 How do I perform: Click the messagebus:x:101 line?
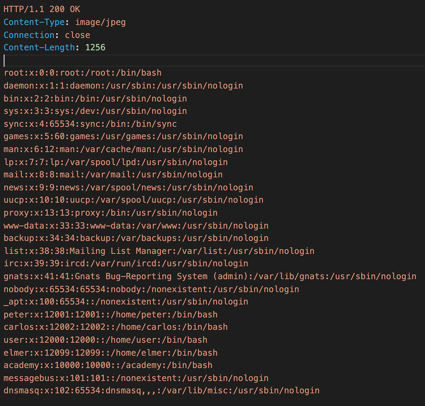tap(136, 378)
